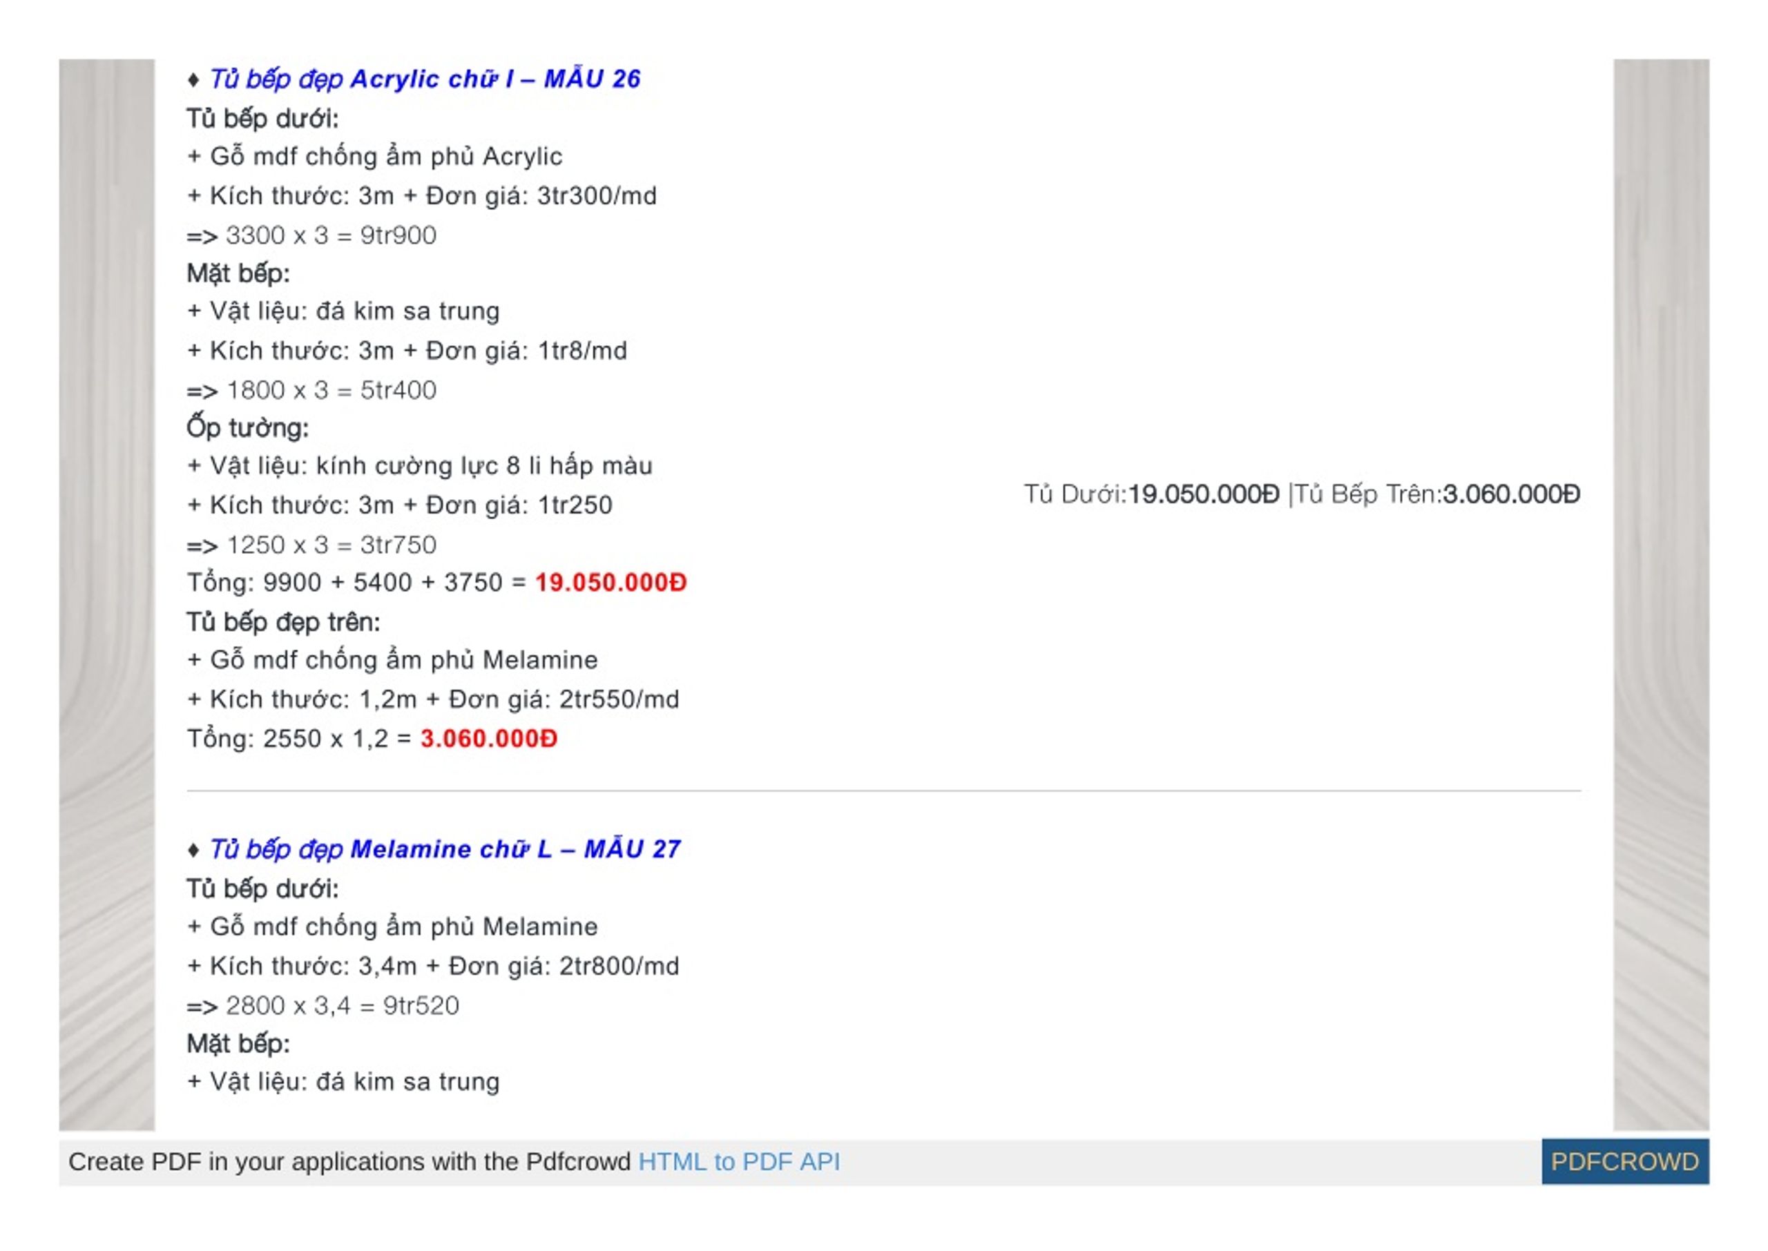
Task: Click the Ốp tường: section label
Action: [247, 427]
